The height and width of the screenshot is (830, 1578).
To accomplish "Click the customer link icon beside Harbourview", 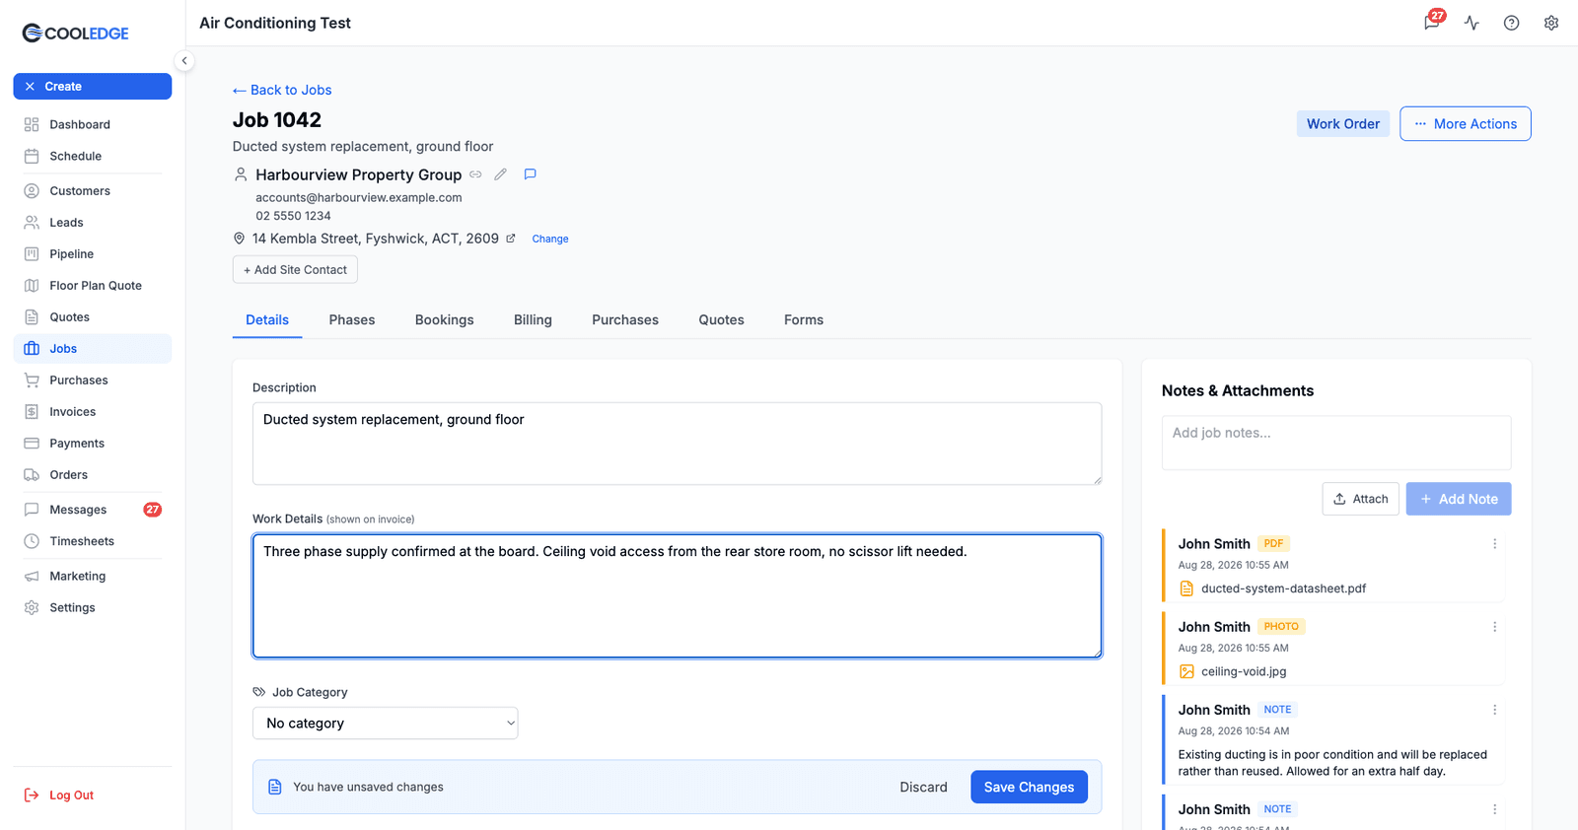I will coord(475,174).
